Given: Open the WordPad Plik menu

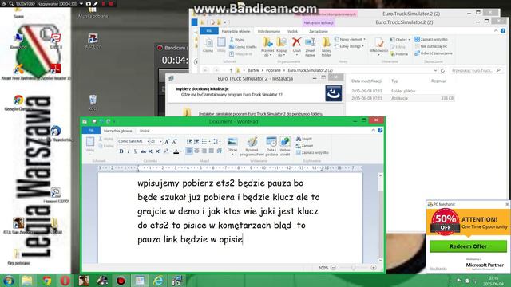Looking at the screenshot, I should pyautogui.click(x=91, y=131).
